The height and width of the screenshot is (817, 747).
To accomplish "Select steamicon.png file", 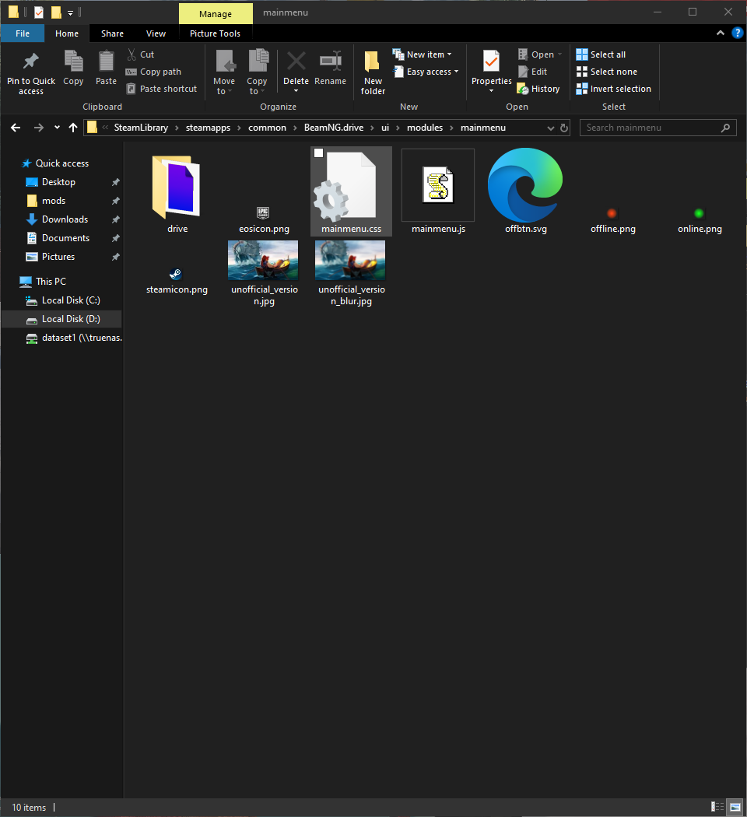I will click(177, 281).
